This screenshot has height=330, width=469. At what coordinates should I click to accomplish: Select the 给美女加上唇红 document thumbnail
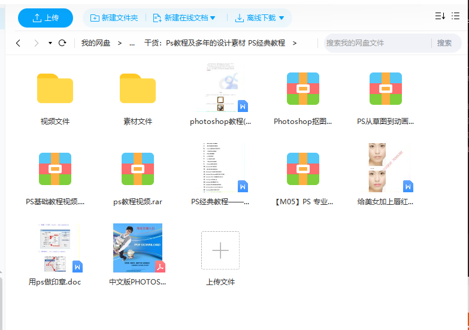click(389, 168)
